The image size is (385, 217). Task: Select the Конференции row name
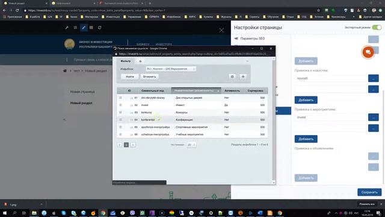(x=184, y=120)
